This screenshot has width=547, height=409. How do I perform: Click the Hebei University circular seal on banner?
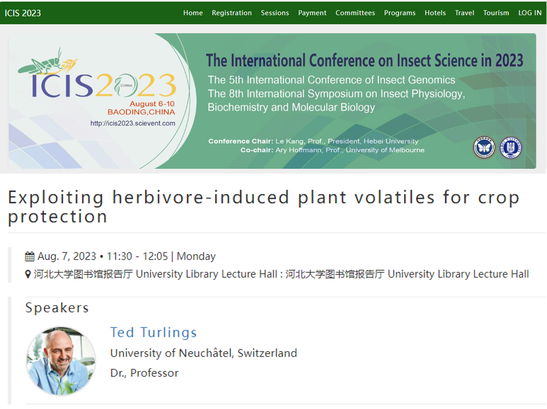point(510,147)
